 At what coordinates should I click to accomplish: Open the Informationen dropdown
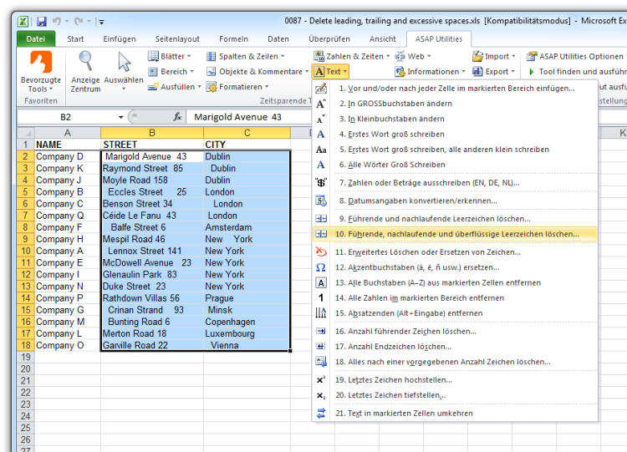click(431, 72)
